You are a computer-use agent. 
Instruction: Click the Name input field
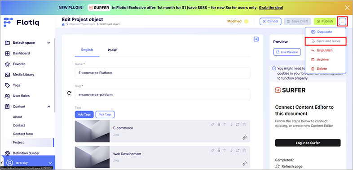(162, 73)
